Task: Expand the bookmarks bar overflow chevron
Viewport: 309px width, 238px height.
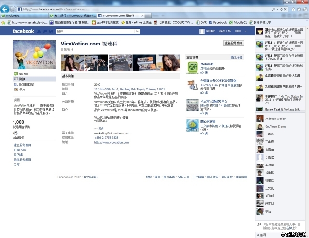Action: click(307, 20)
